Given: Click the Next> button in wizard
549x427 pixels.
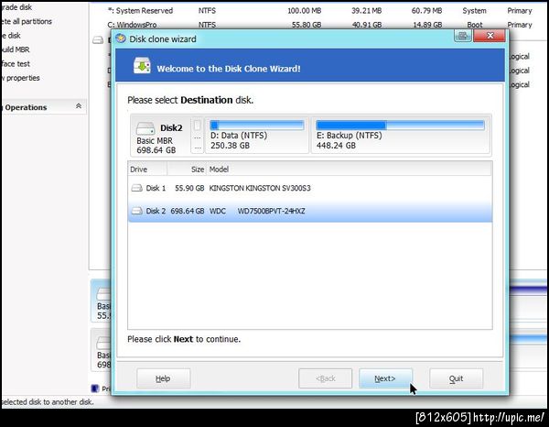Looking at the screenshot, I should tap(385, 378).
